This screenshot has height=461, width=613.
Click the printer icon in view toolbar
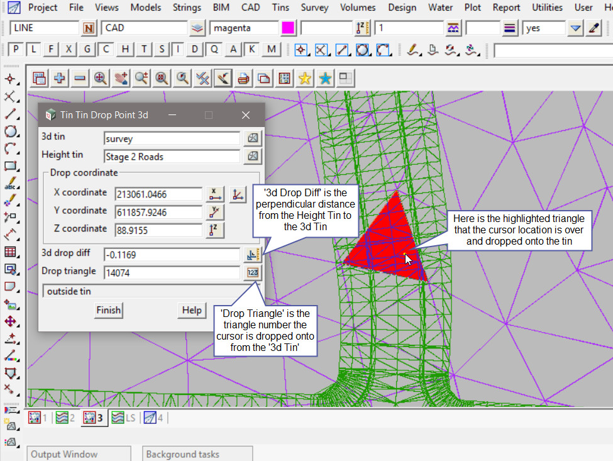pyautogui.click(x=243, y=78)
